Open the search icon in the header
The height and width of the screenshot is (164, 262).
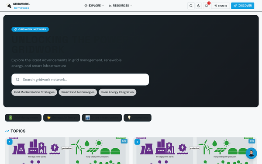pos(191,6)
